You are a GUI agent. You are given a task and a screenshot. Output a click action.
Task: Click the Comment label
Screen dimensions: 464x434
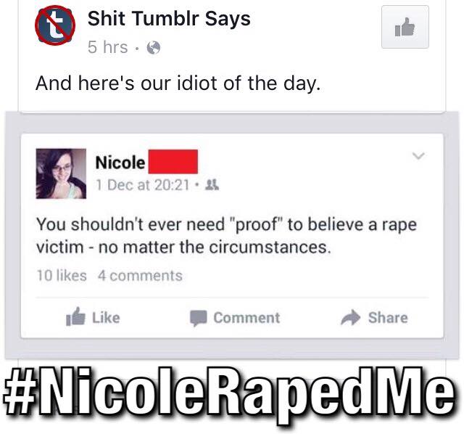pyautogui.click(x=246, y=318)
